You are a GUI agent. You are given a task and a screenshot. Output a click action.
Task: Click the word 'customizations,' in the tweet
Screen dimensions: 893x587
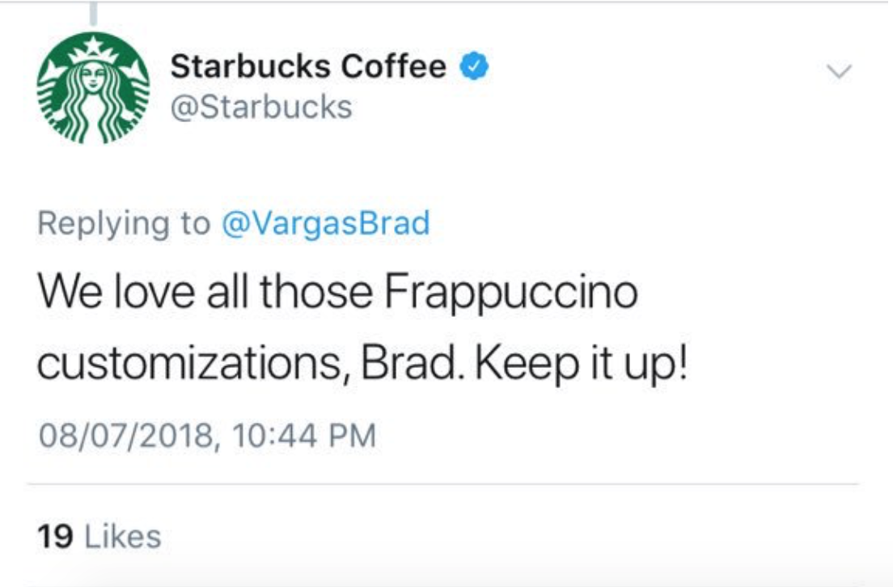pos(193,365)
